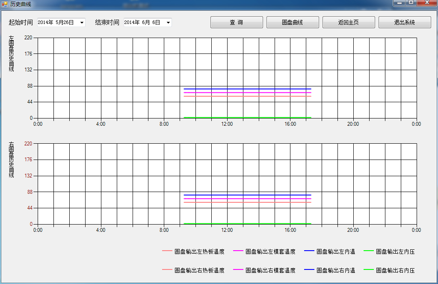This screenshot has height=284, width=438.
Task: Click the blue curve in right disc chart
Action: click(x=248, y=195)
